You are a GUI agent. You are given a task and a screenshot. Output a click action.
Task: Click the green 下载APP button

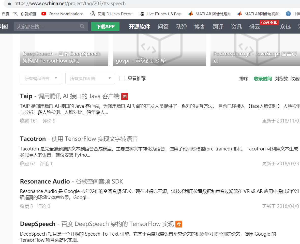[105, 27]
